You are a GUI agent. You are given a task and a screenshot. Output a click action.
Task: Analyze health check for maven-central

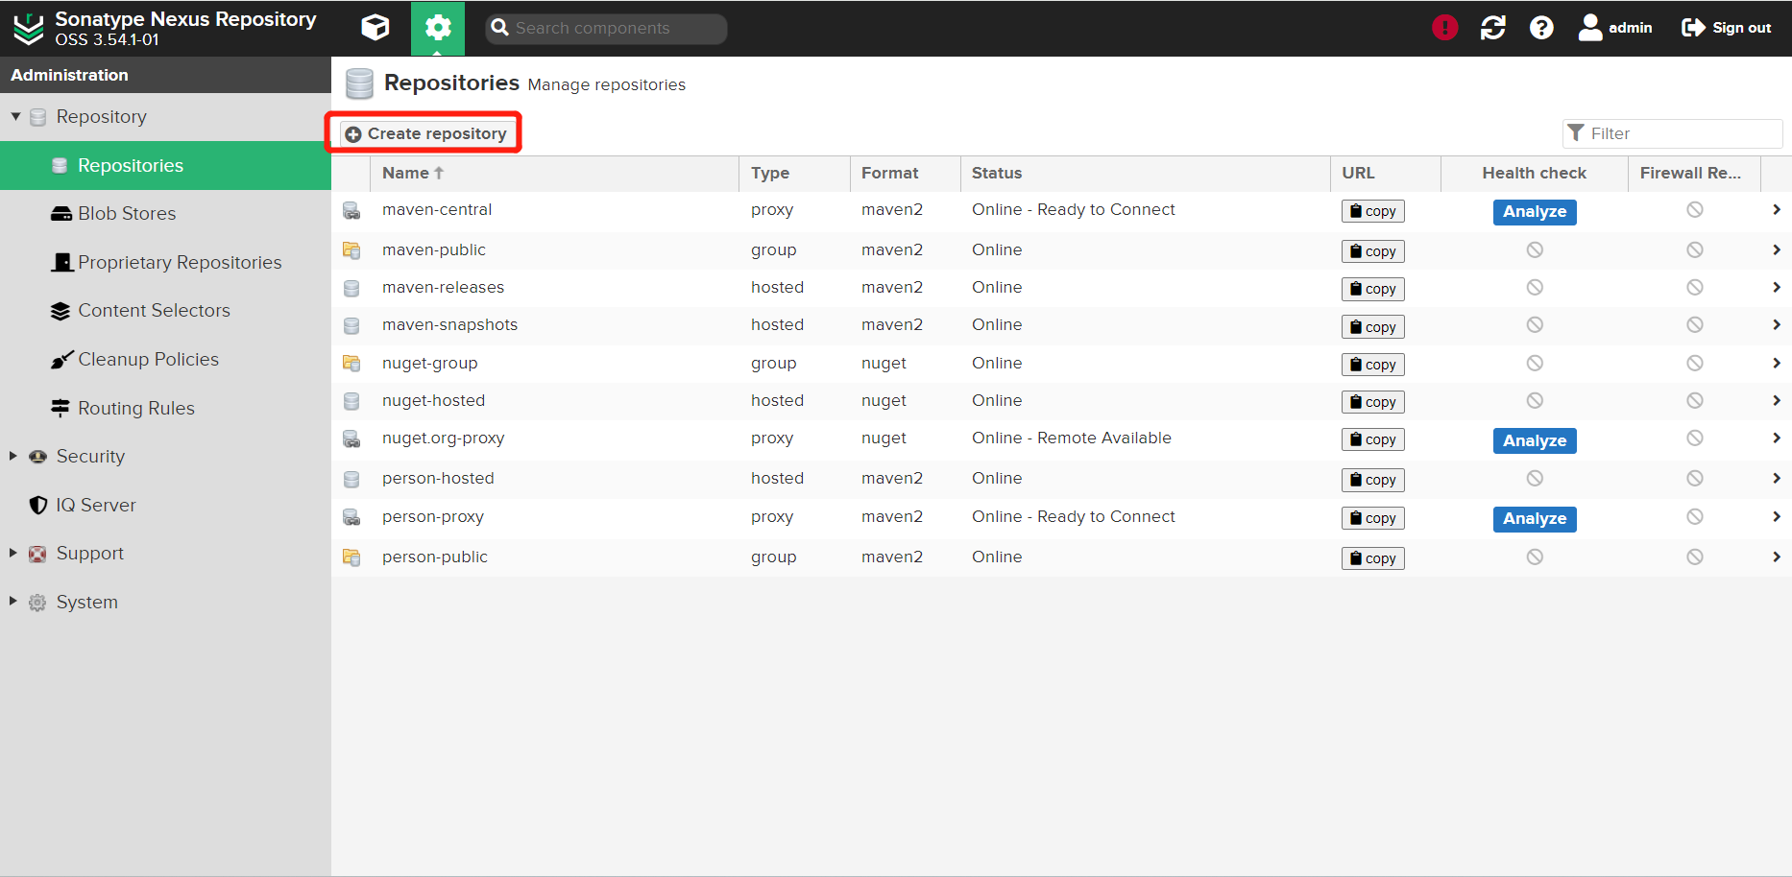[1535, 211]
